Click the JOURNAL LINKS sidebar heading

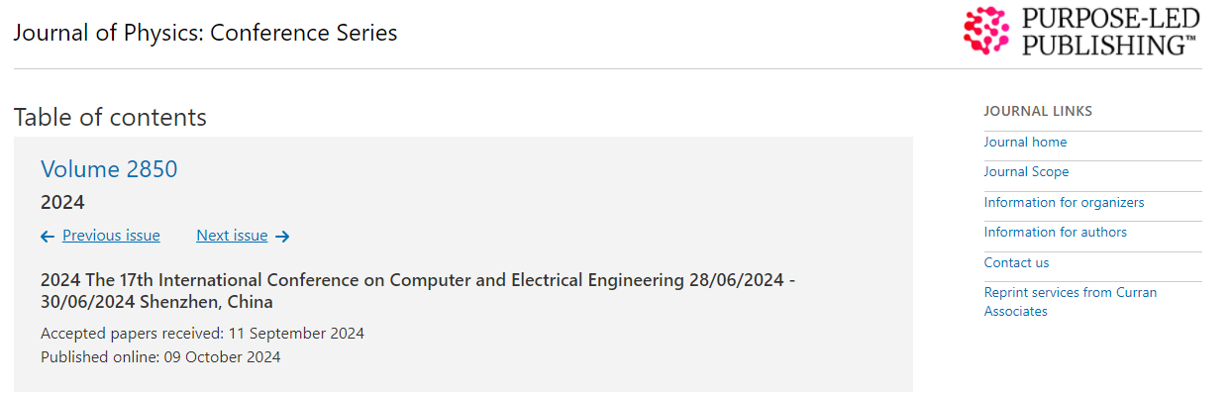[1038, 112]
